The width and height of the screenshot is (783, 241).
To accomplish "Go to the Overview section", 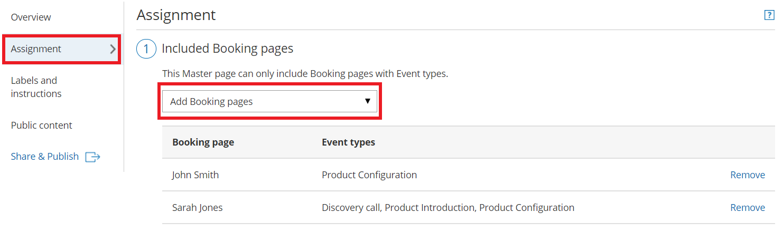I will (x=31, y=17).
